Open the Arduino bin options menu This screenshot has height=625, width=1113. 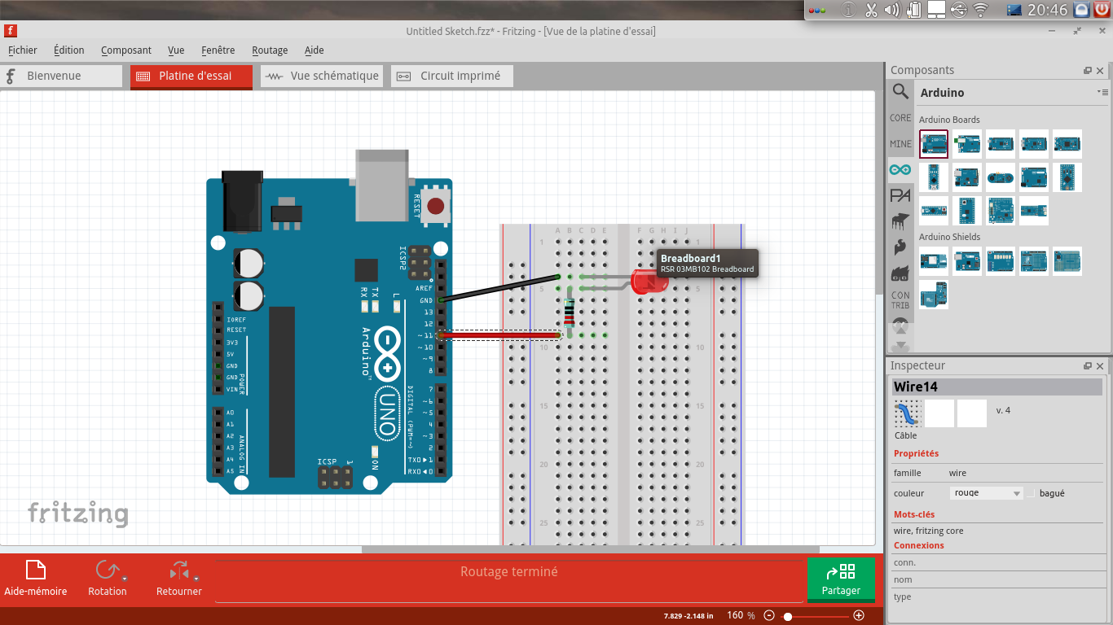click(1102, 92)
